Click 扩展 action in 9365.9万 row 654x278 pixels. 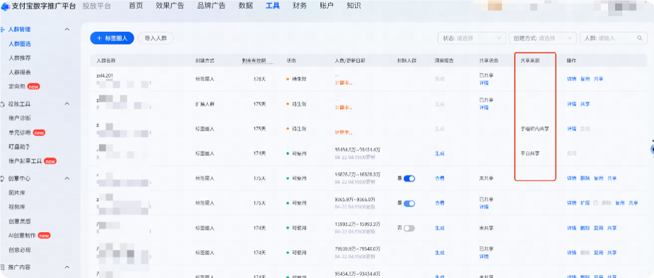(x=585, y=203)
